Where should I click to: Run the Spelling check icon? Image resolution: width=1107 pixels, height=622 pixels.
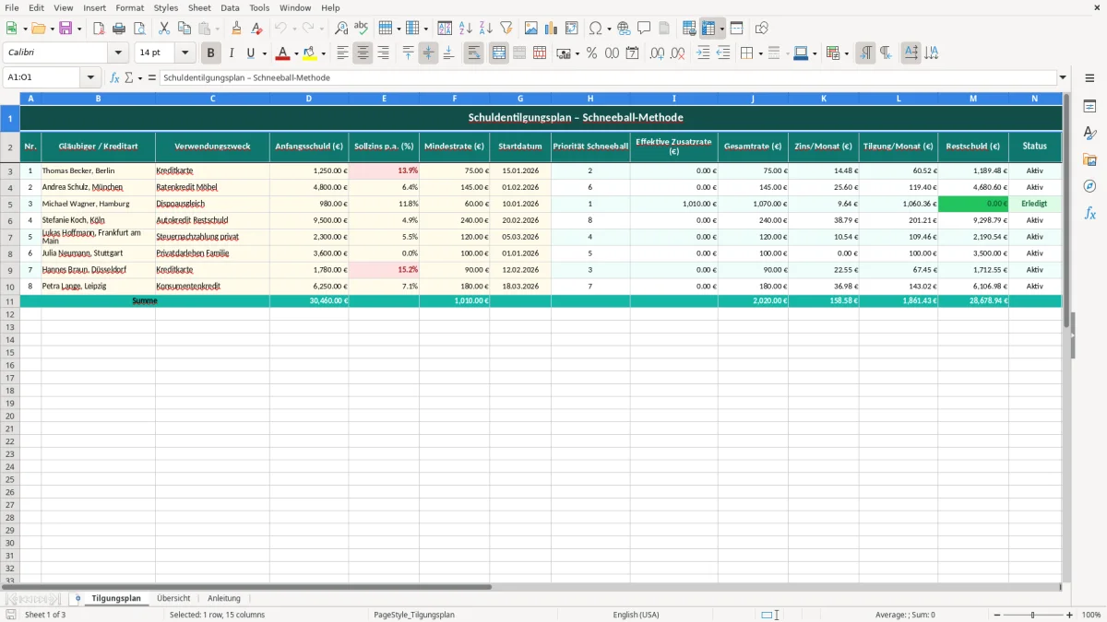coord(362,29)
